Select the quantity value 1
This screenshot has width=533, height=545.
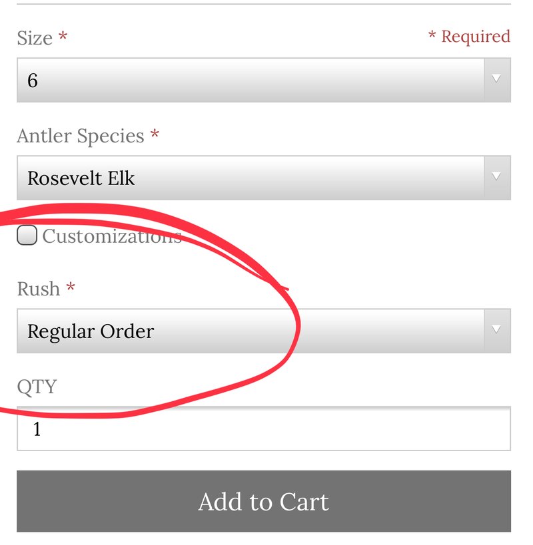[x=37, y=429]
